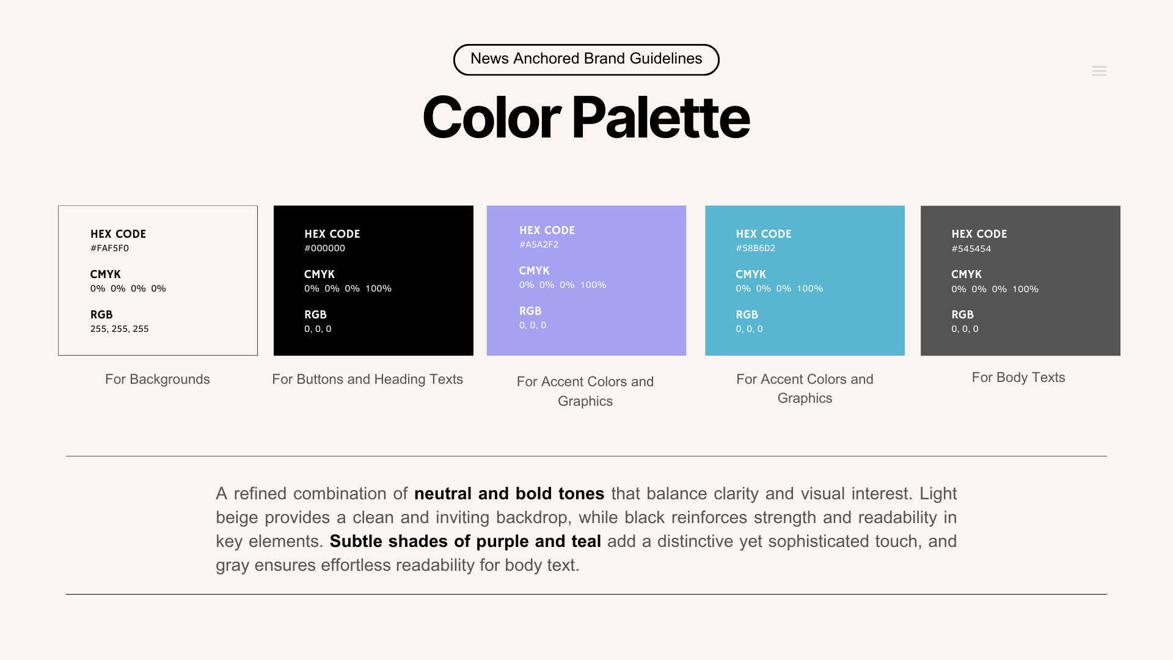Click the News Anchored Brand Guidelines pill
The image size is (1173, 660).
[586, 59]
